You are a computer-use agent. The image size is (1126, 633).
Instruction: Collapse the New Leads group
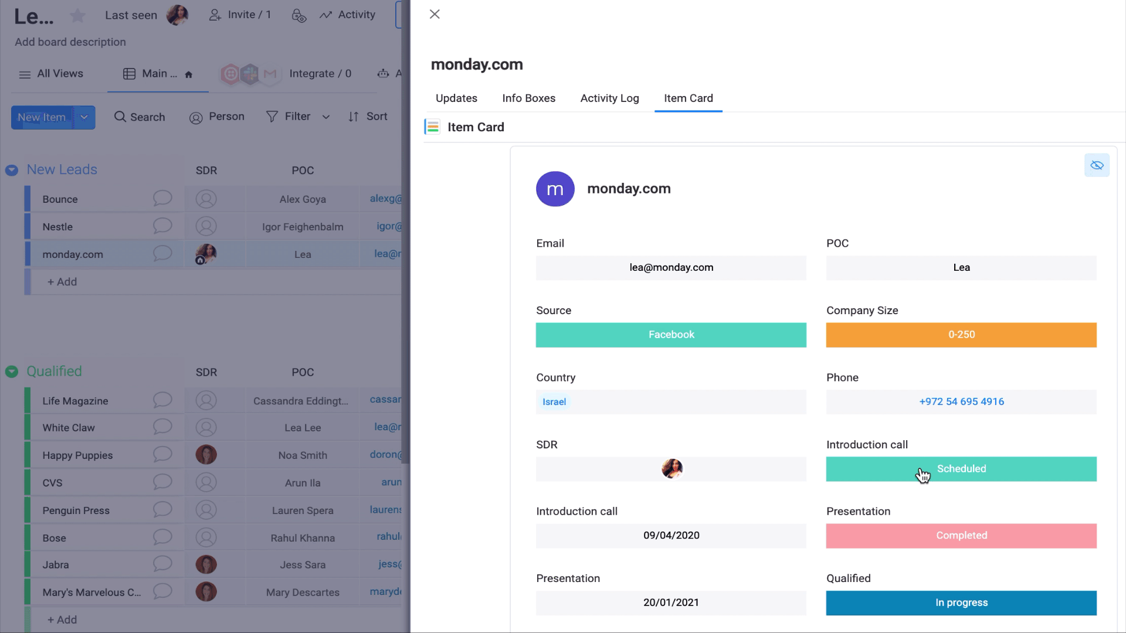click(12, 170)
